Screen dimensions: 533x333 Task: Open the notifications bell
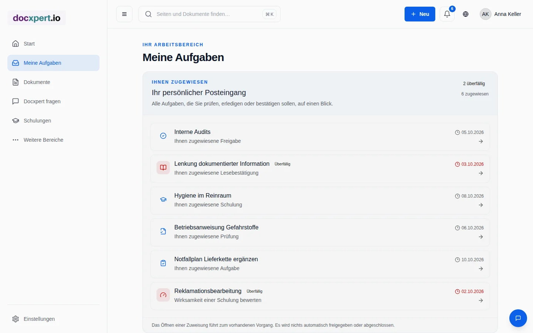(x=447, y=14)
